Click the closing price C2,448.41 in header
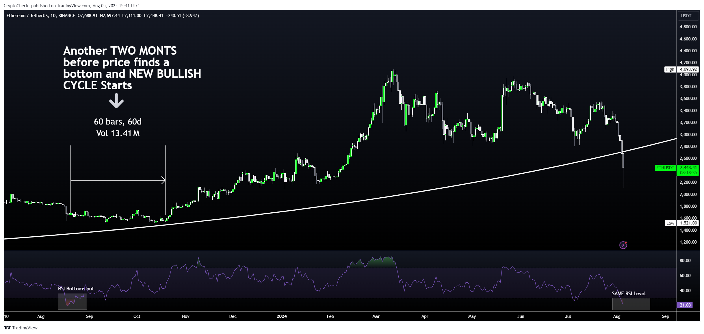This screenshot has width=704, height=334. pos(154,16)
